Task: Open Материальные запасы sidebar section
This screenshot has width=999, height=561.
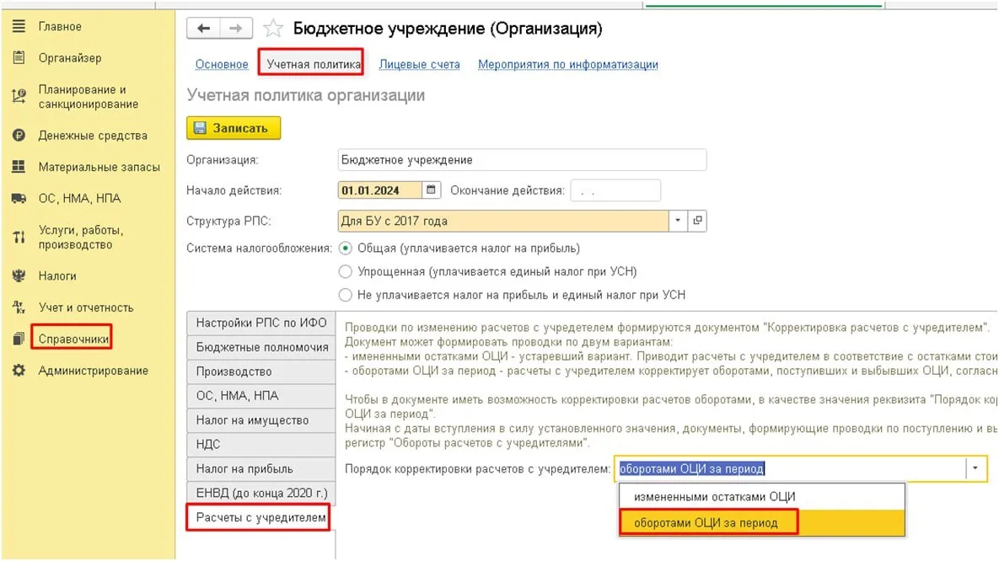Action: [99, 167]
